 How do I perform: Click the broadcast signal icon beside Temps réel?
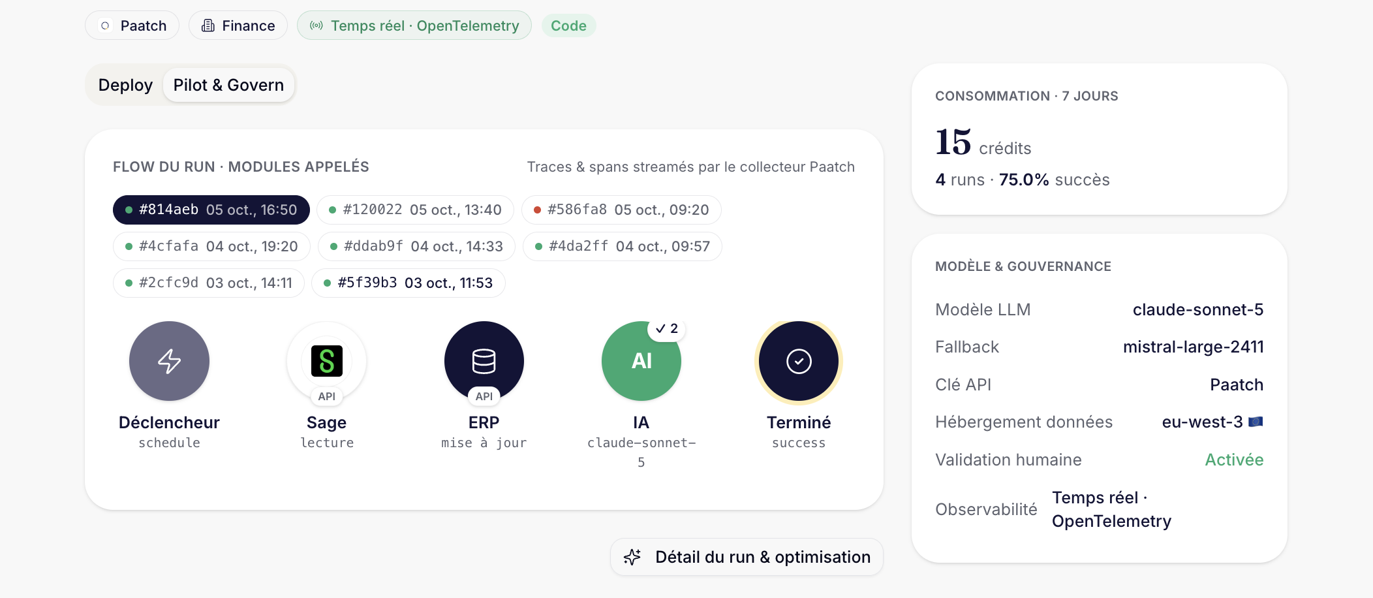pyautogui.click(x=316, y=25)
